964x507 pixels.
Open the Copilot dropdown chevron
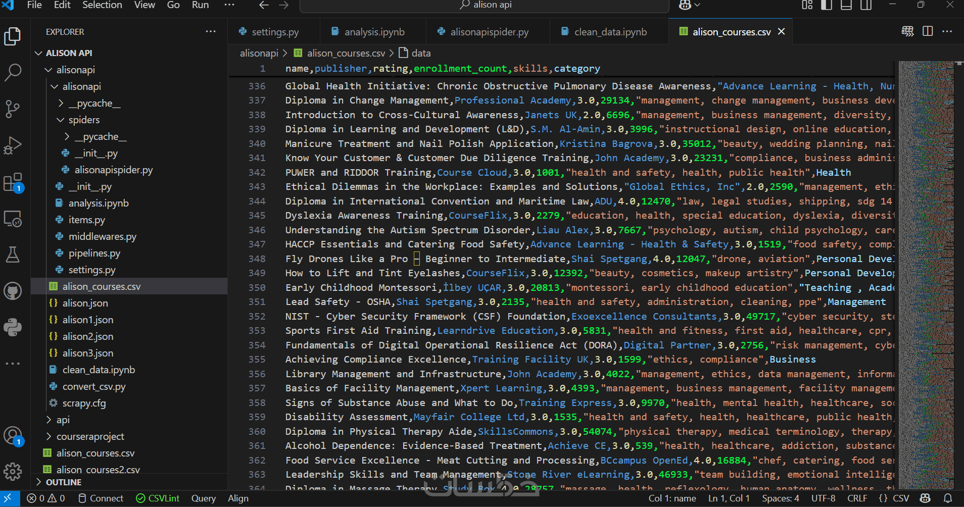[698, 5]
